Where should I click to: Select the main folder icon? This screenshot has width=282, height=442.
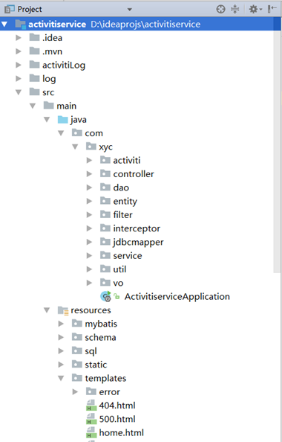coord(49,106)
